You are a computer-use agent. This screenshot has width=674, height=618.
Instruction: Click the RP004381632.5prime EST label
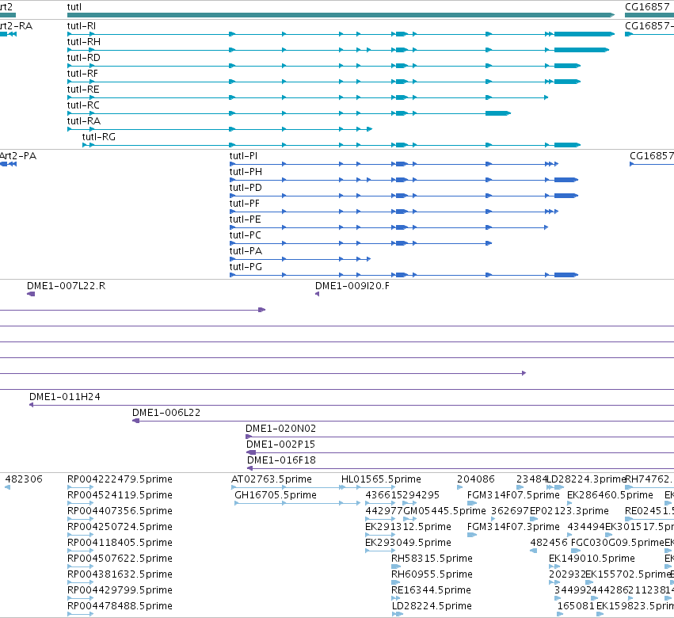(120, 574)
